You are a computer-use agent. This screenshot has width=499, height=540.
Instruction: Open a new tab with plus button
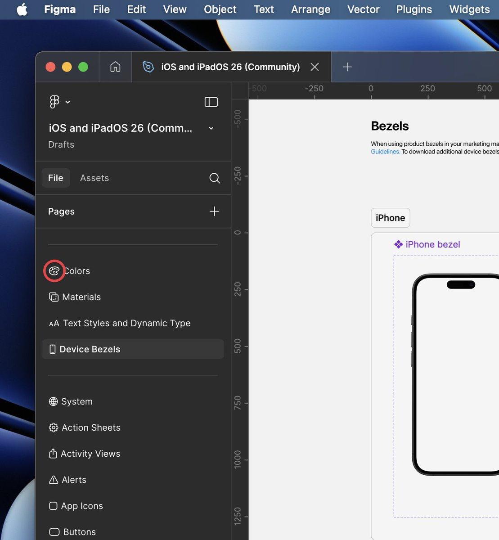[x=347, y=67]
